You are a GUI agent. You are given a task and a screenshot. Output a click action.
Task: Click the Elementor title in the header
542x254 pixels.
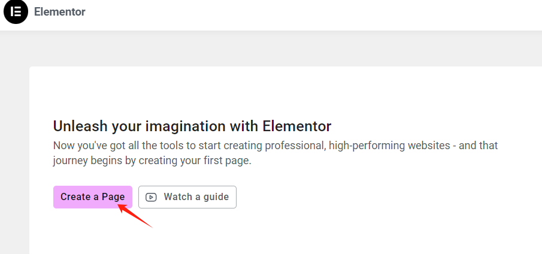[x=60, y=12]
